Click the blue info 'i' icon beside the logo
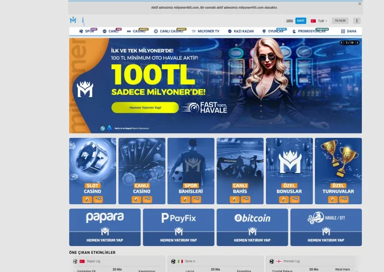Image resolution: width=384 pixels, height=272 pixels. point(83,21)
